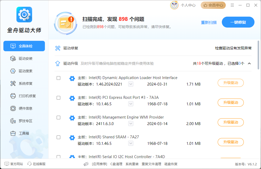Click the 驱动安装 box icon
This screenshot has height=169, width=261.
[x=13, y=58]
